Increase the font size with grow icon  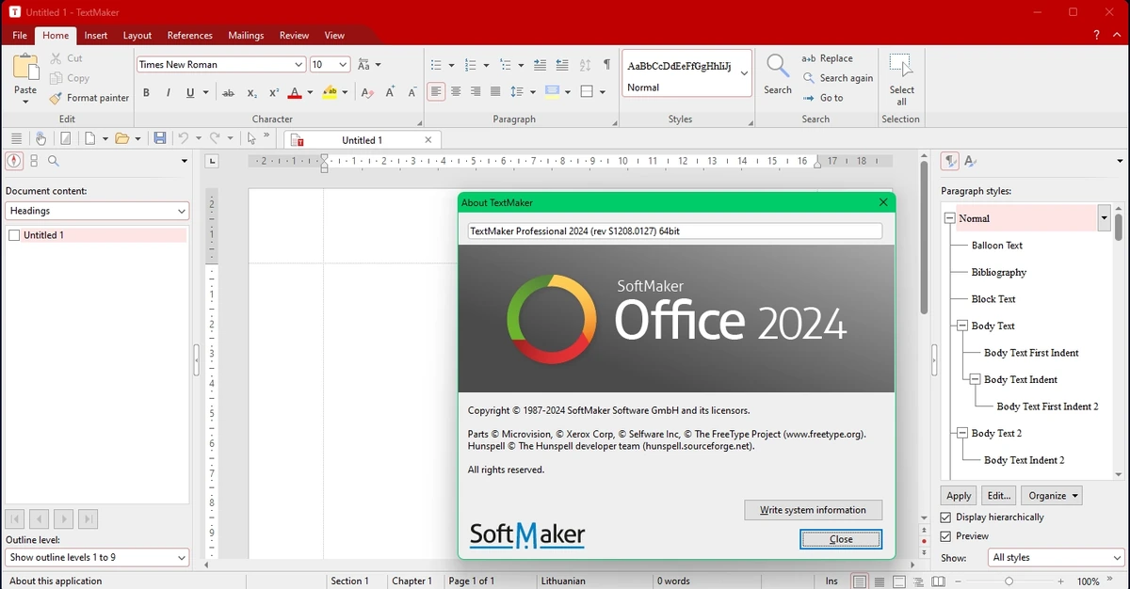[x=390, y=92]
